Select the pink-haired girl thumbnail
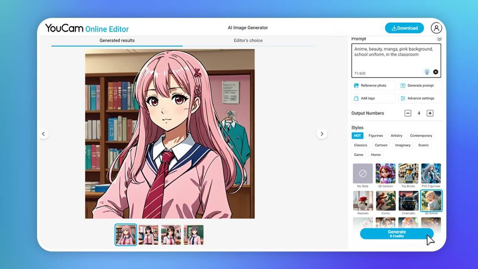The image size is (478, 269). click(x=126, y=234)
